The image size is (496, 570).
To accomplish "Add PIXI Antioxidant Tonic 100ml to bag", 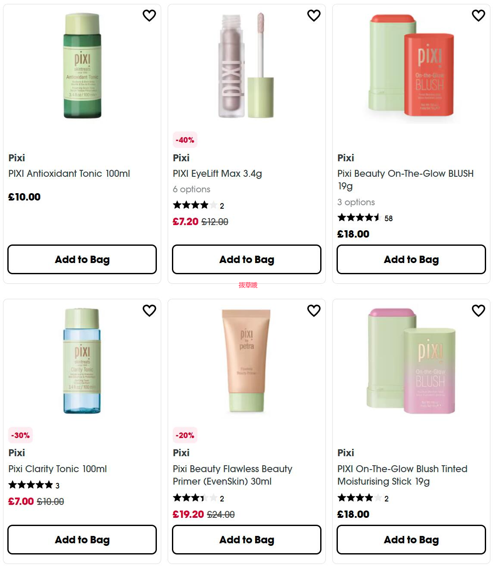I will (x=82, y=260).
